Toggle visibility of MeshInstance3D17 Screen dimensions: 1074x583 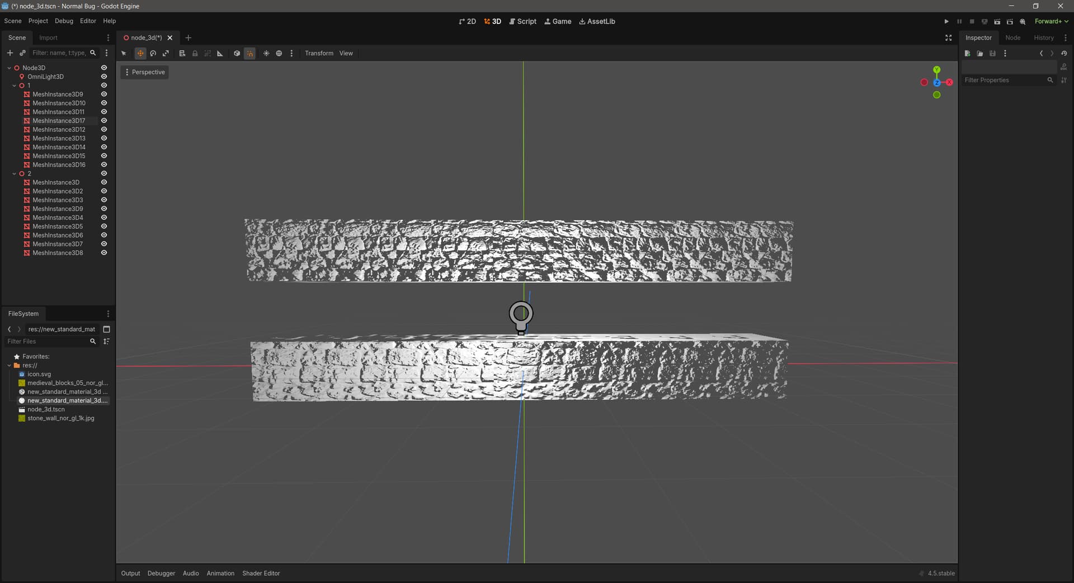103,121
